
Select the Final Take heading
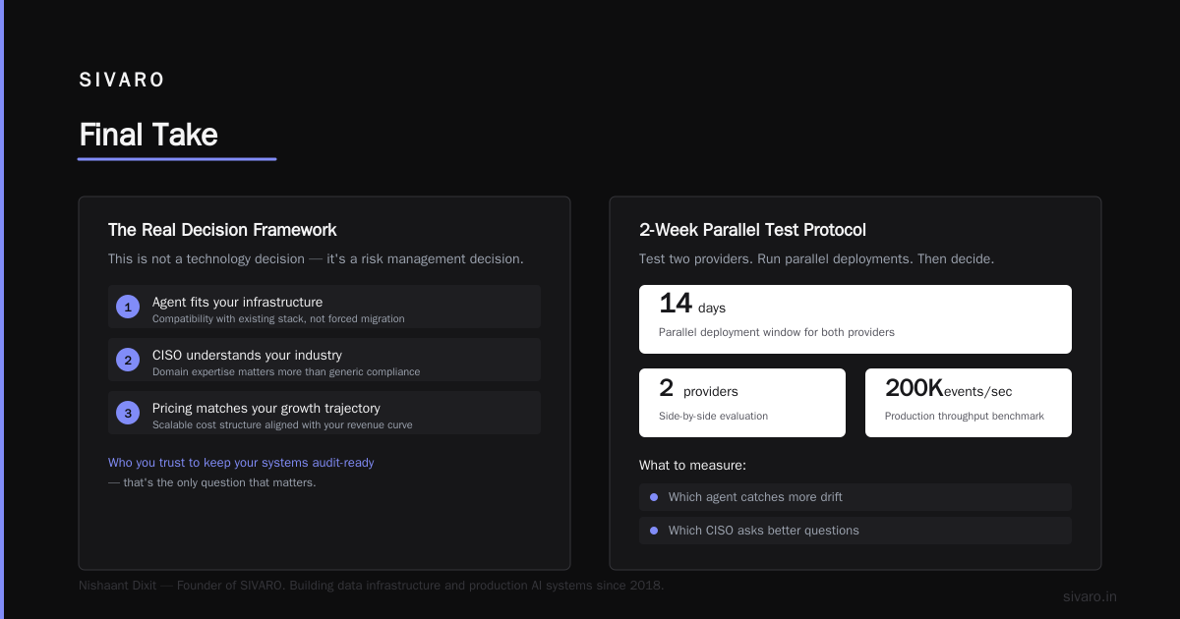148,135
